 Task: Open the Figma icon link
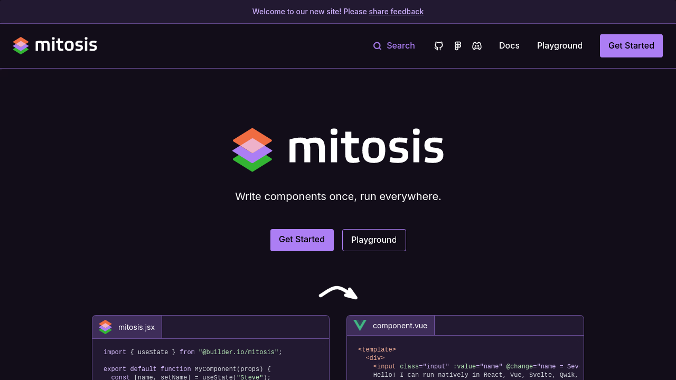458,46
